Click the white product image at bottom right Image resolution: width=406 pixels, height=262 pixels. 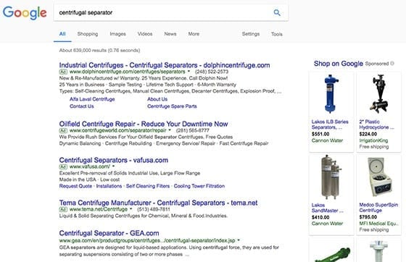pos(378,251)
